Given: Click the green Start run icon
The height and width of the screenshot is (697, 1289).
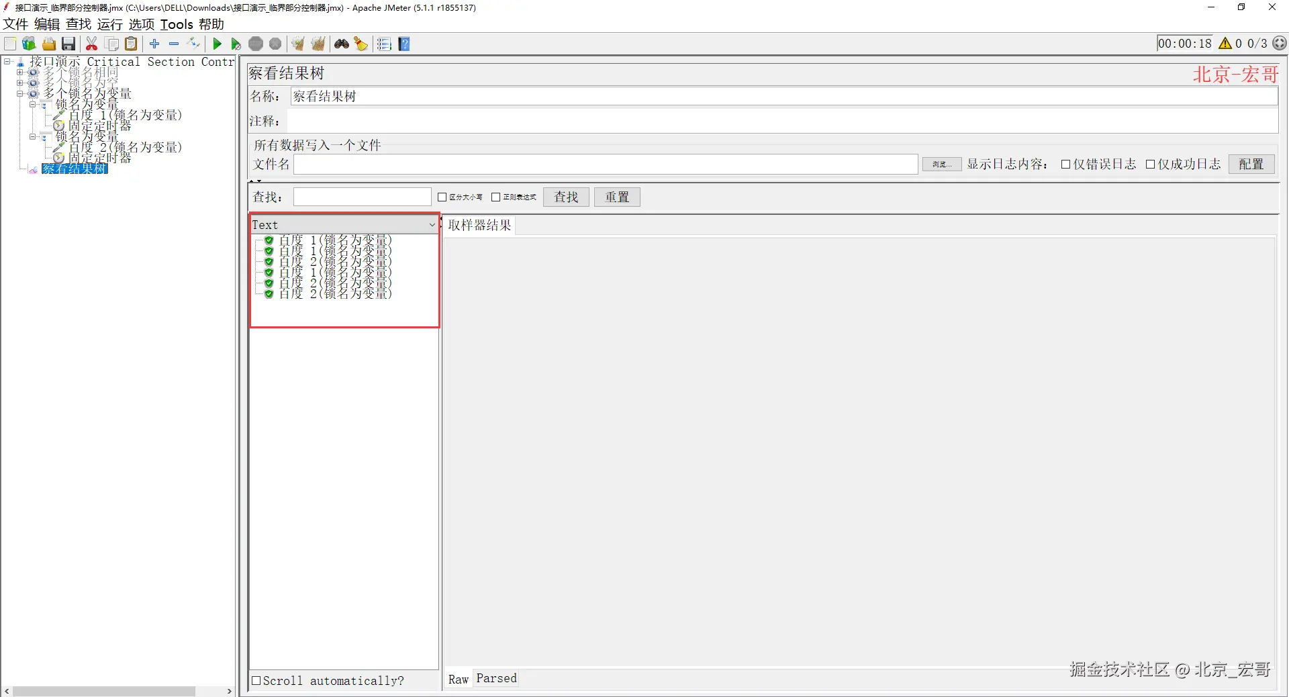Looking at the screenshot, I should tap(217, 44).
